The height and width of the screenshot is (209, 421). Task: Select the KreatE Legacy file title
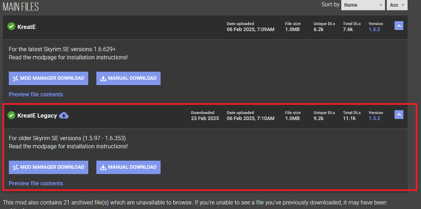[x=37, y=116]
